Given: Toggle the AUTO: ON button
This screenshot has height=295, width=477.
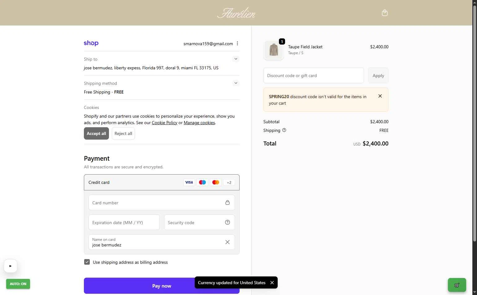Looking at the screenshot, I should (x=18, y=284).
